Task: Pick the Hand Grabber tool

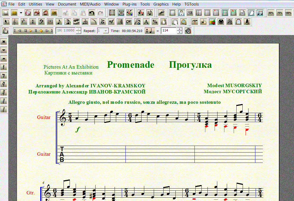Action: tap(175, 22)
